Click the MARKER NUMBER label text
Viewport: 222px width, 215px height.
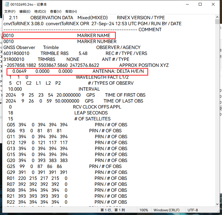coord(97,41)
